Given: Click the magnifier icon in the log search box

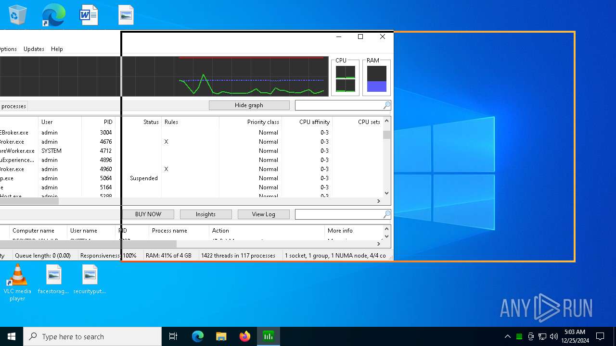Looking at the screenshot, I should [386, 214].
